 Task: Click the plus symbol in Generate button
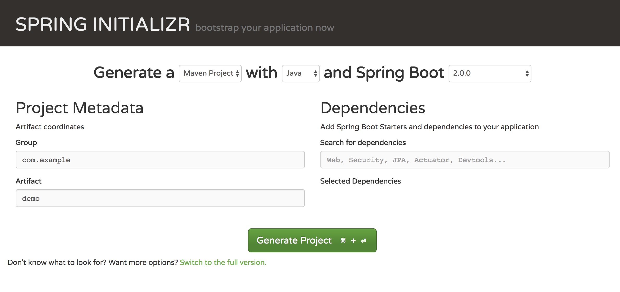(x=353, y=241)
